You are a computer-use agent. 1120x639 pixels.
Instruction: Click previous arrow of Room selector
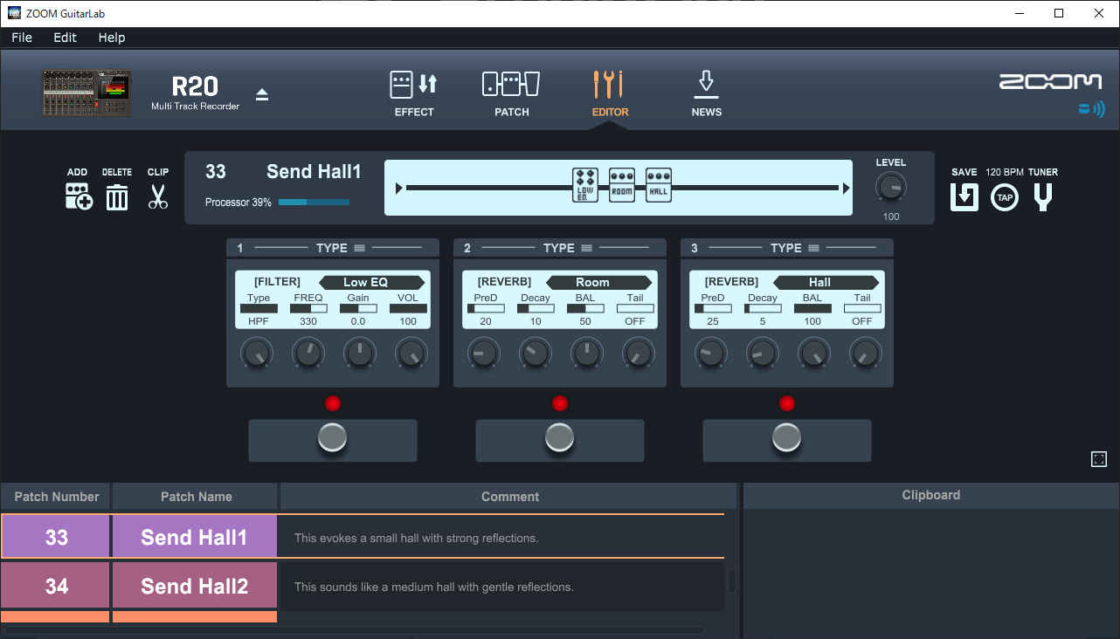(551, 282)
